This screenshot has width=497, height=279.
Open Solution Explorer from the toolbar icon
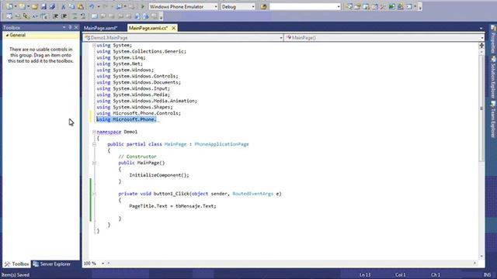[349, 6]
